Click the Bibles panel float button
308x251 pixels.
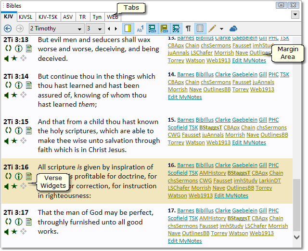281,5
